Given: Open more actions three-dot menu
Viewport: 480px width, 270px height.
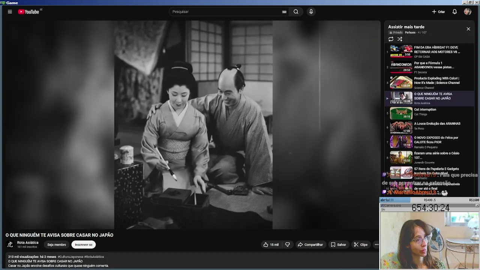Looking at the screenshot, I should (x=376, y=244).
